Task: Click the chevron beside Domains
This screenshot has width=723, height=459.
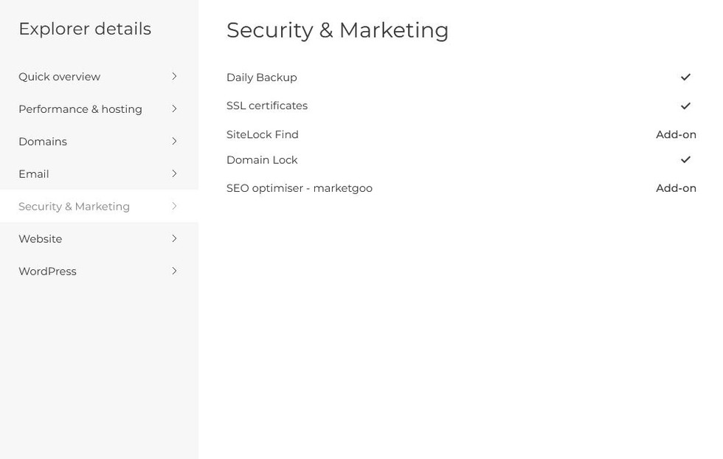Action: coord(174,142)
